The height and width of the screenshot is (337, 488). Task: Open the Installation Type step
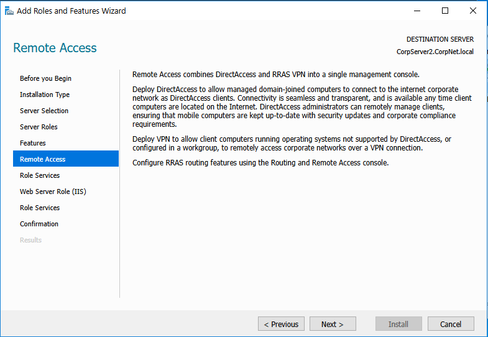[45, 95]
